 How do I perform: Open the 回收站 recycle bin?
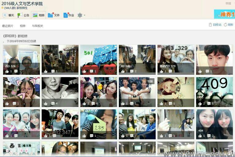[215, 25]
